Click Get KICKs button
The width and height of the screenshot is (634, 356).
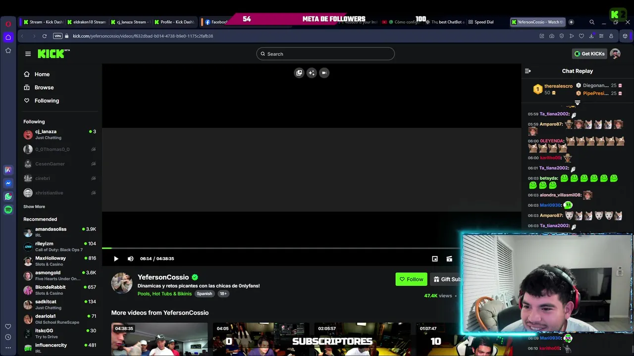click(589, 54)
